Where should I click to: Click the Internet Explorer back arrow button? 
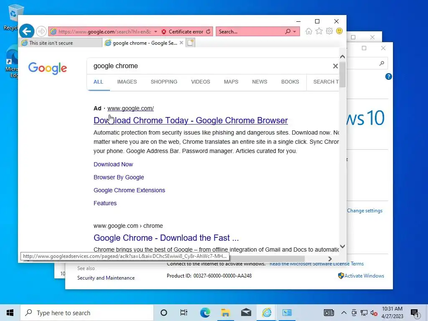[27, 31]
